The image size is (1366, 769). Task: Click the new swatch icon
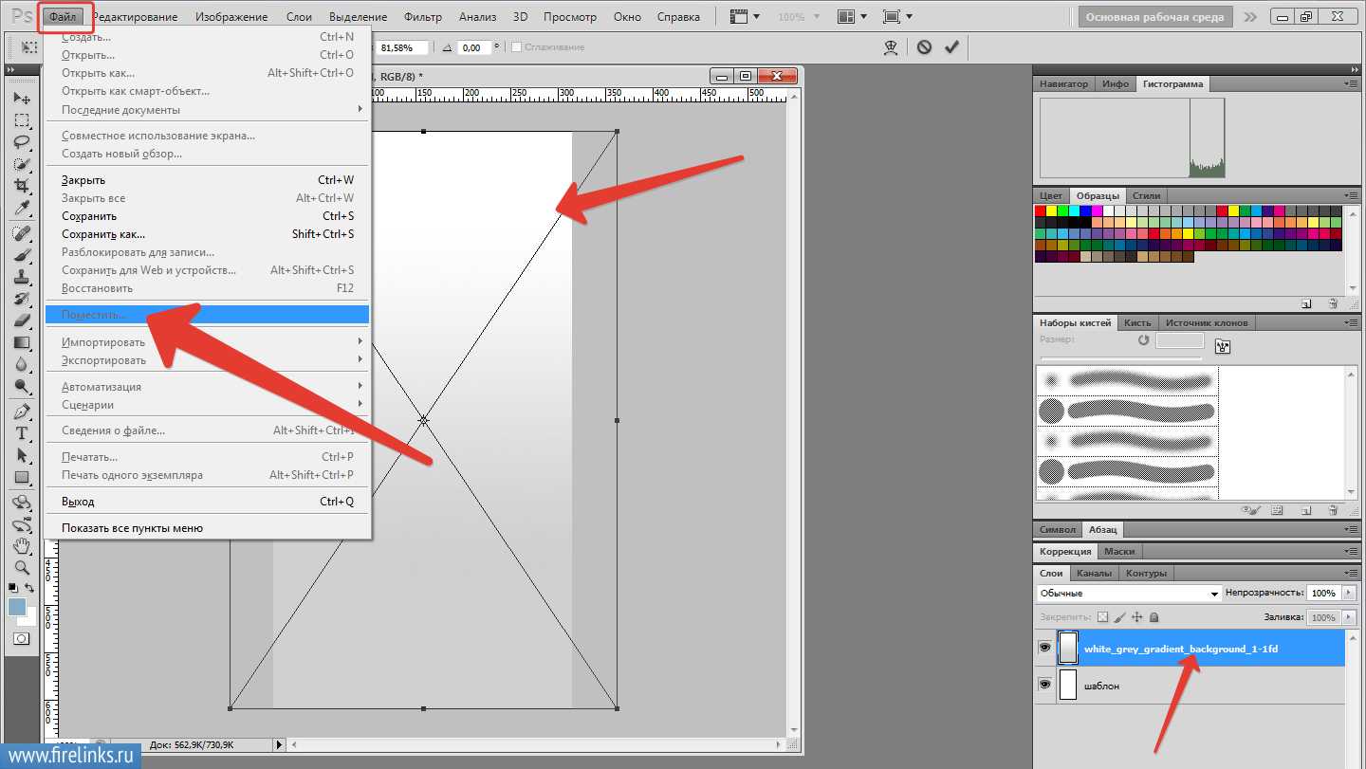click(1306, 303)
